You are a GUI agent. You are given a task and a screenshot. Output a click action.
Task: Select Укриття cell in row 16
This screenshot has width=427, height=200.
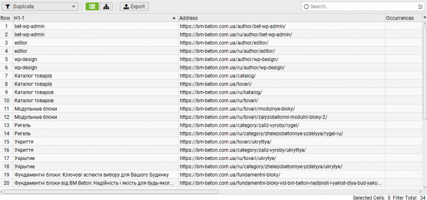[x=95, y=150]
